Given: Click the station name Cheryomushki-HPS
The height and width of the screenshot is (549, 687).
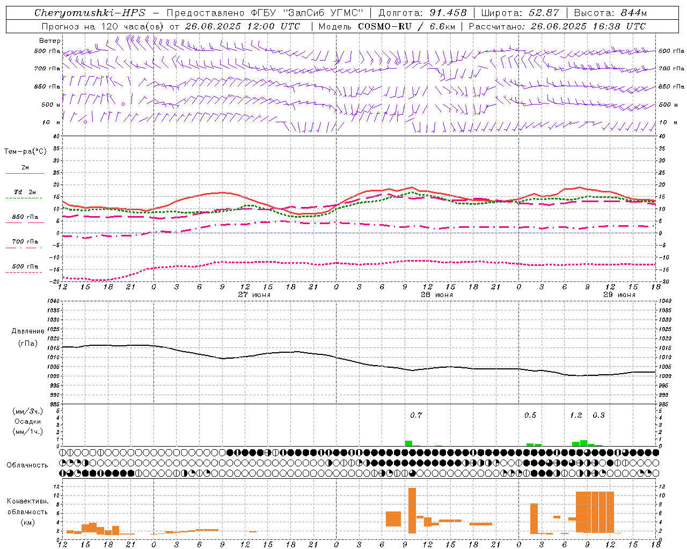Looking at the screenshot, I should pyautogui.click(x=90, y=13).
